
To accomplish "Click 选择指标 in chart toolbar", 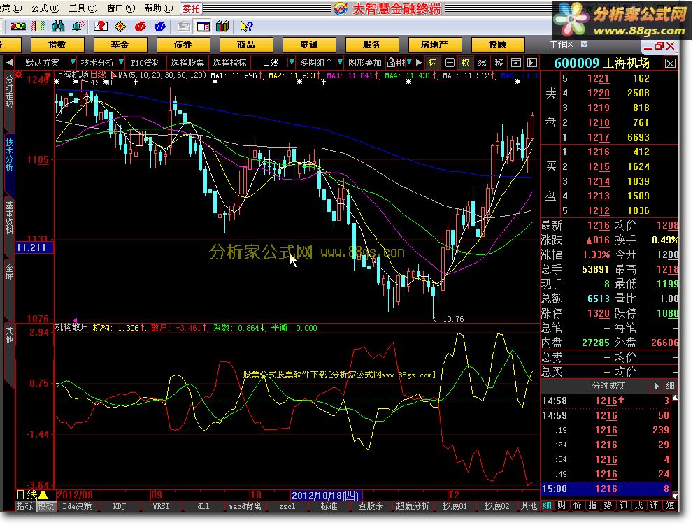I will coord(229,63).
